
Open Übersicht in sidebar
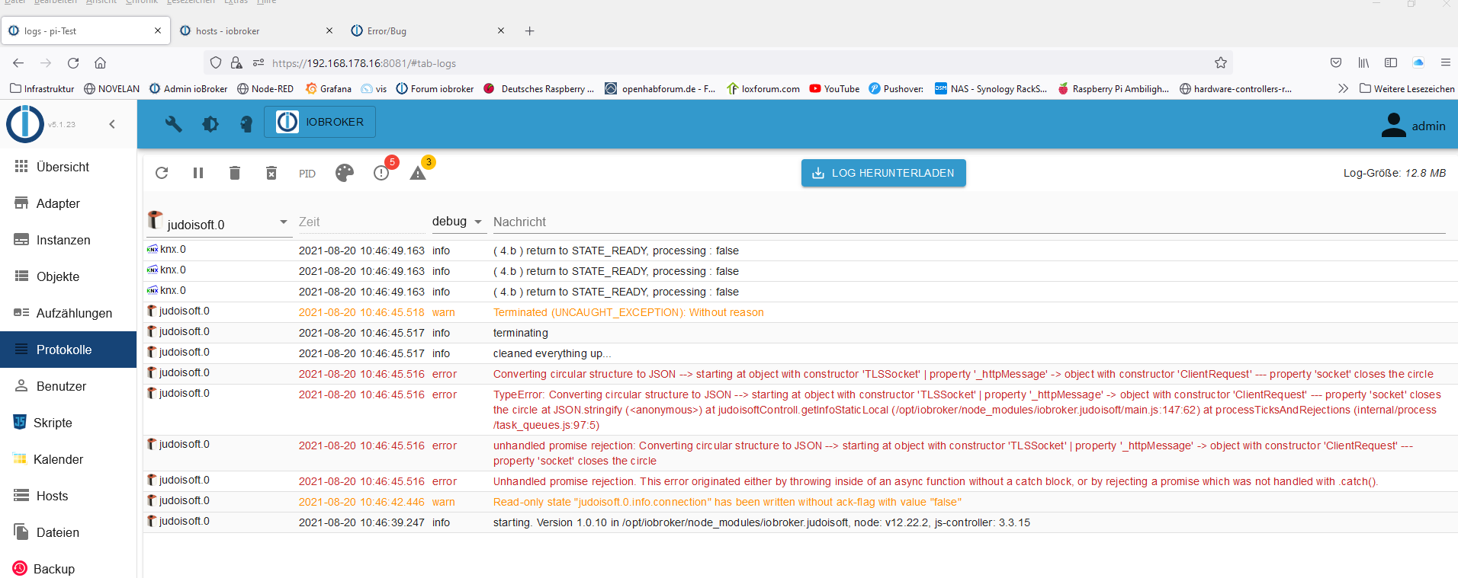pyautogui.click(x=69, y=167)
